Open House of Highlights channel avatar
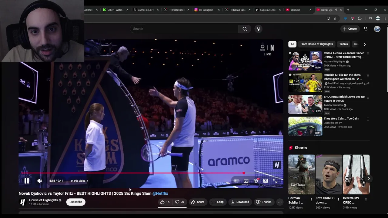Viewport: 388px width, 218px height. click(x=22, y=202)
